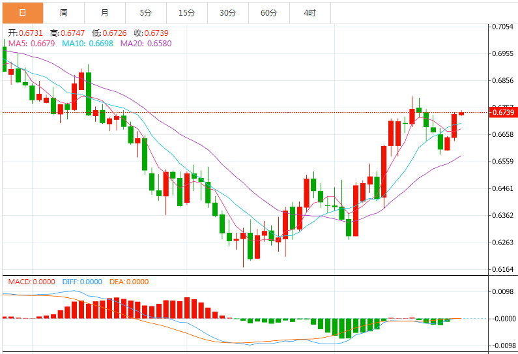
Task: Click the 低 low price value
Action: coord(111,33)
